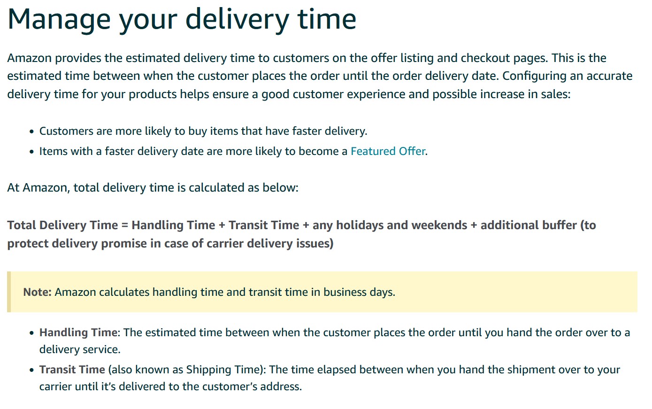Viewport: 652px width, 409px height.
Task: Click the bullet before Transit Time definition
Action: [x=31, y=370]
